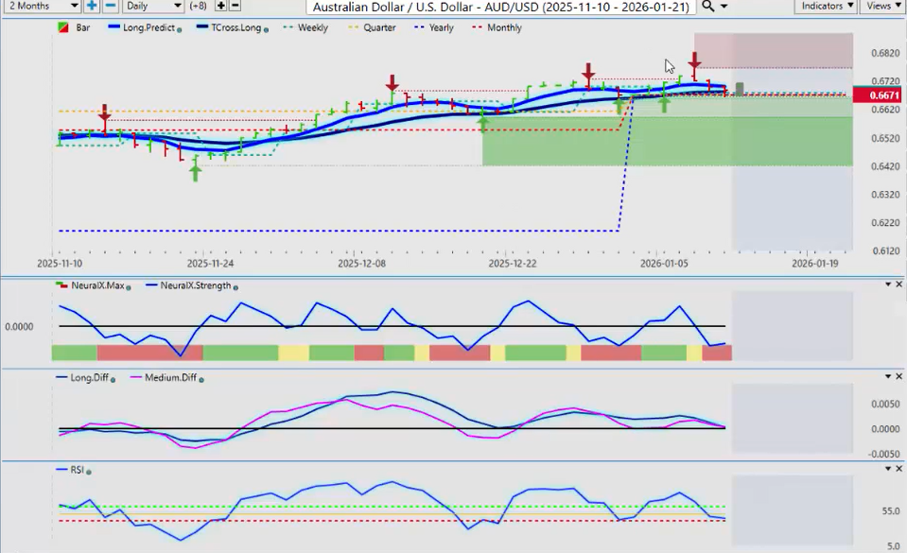This screenshot has height=553, width=907.
Task: Click the blue minus time range button
Action: [110, 6]
